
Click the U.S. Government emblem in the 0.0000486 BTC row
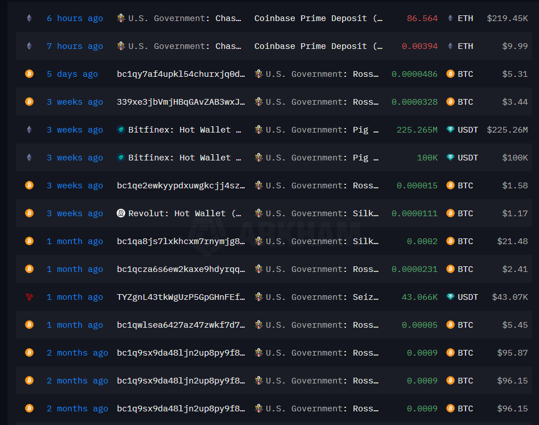[258, 73]
